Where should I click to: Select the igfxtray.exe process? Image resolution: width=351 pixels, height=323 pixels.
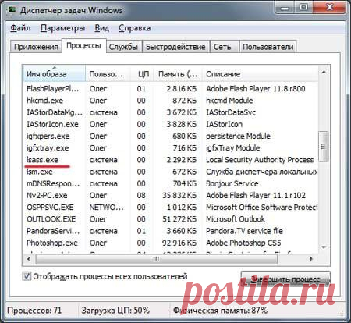(170, 148)
